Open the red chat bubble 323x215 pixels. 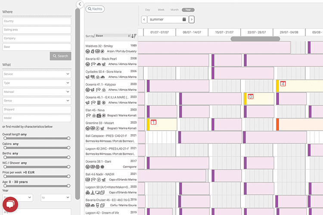[10, 205]
